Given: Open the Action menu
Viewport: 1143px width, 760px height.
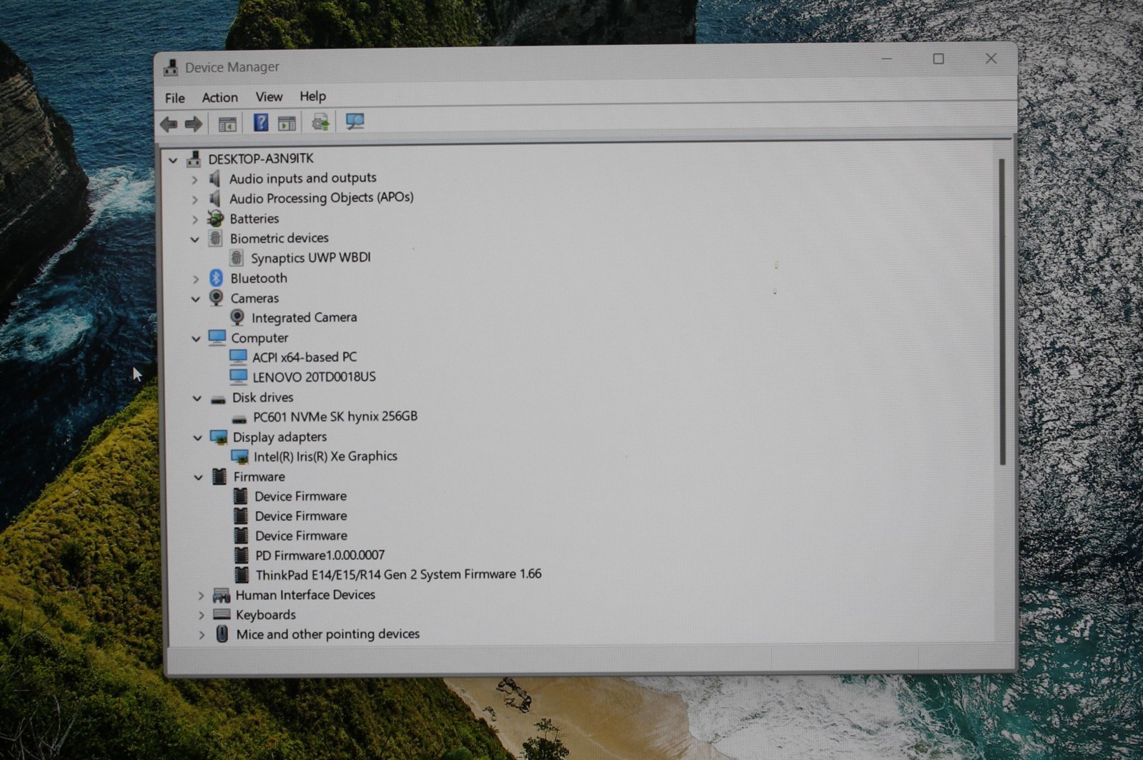Looking at the screenshot, I should [x=219, y=97].
